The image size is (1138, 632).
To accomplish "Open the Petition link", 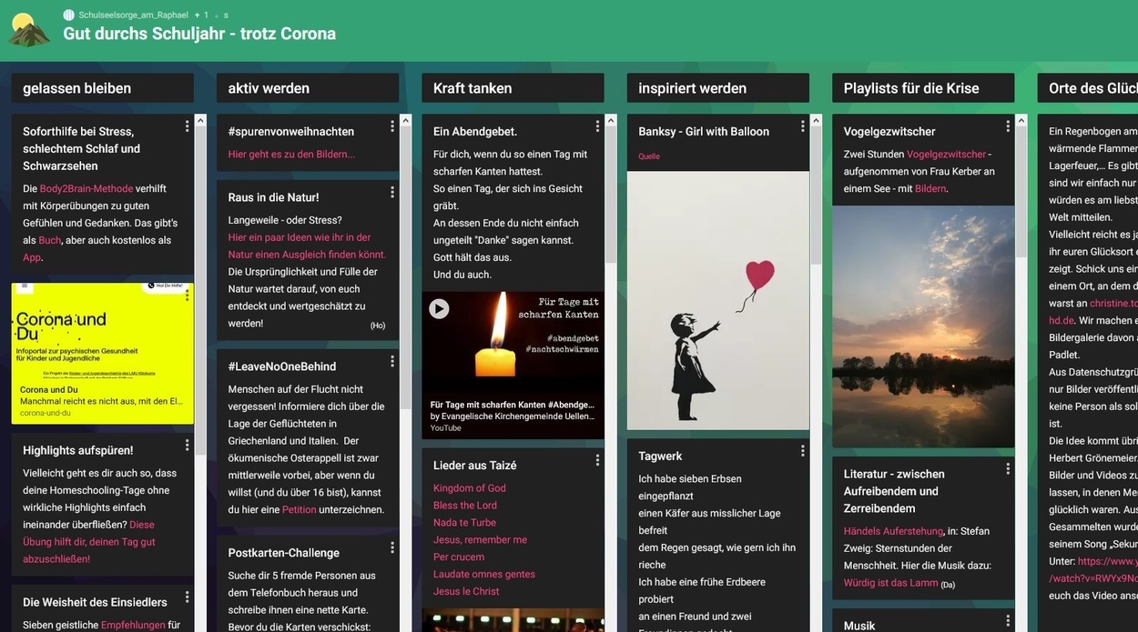I will click(299, 510).
